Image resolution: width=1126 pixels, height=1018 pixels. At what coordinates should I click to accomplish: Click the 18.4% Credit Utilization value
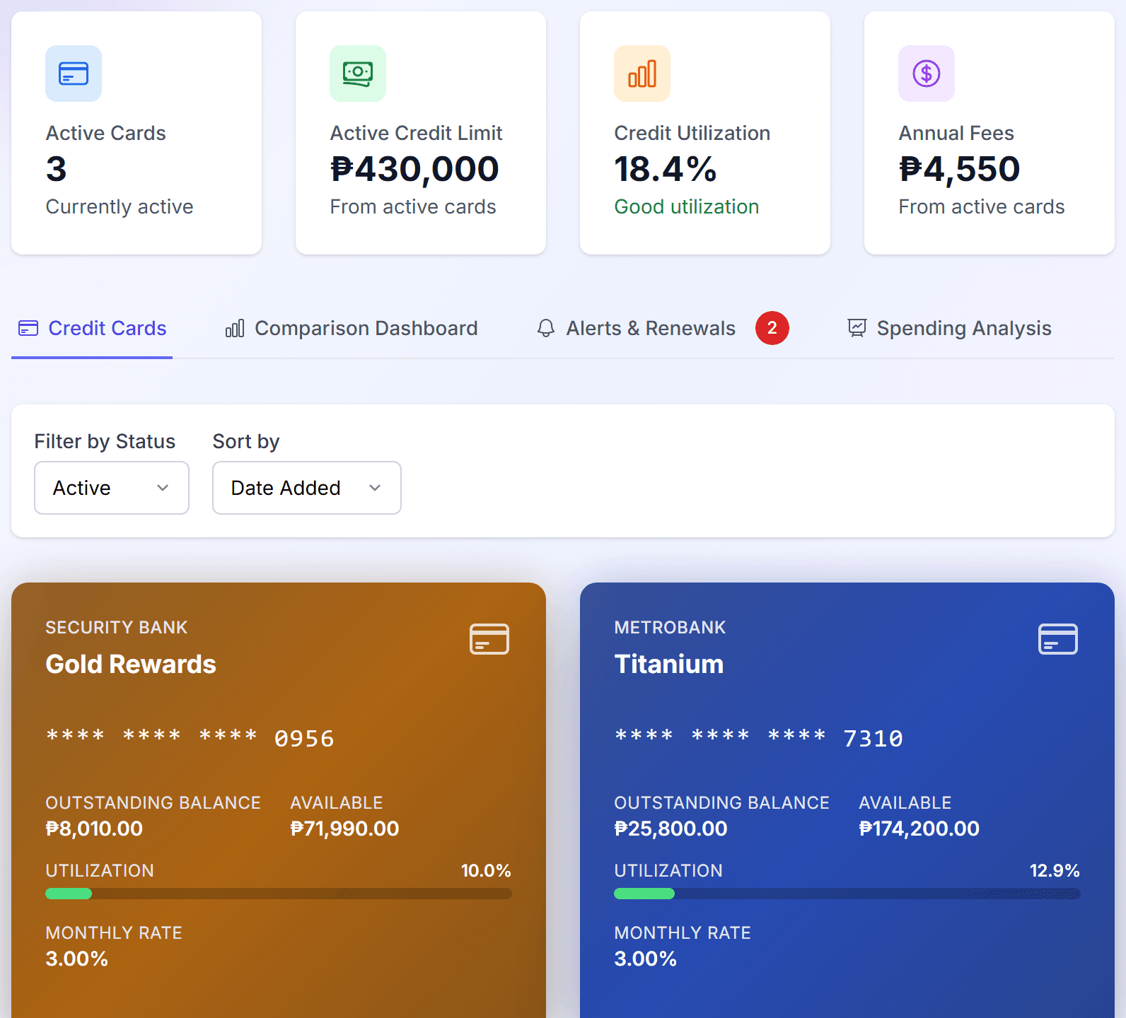coord(666,169)
